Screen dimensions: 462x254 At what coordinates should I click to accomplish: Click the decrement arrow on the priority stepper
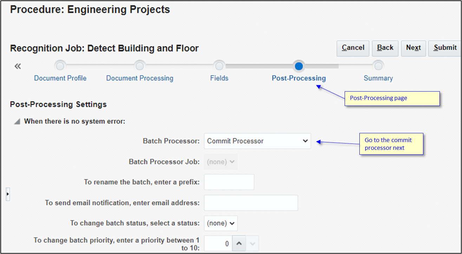coord(252,243)
